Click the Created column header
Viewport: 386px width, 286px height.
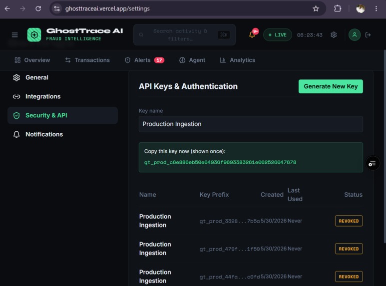click(x=272, y=195)
